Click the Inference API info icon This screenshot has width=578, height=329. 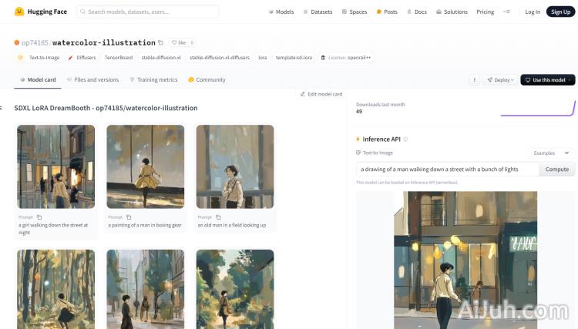click(x=406, y=139)
